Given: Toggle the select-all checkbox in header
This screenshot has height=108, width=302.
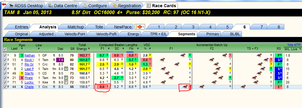Looking at the screenshot, I should (x=5, y=49).
